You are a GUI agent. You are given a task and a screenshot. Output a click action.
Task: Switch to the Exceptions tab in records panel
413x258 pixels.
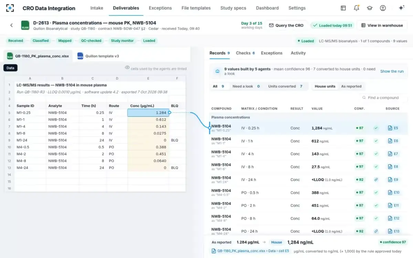(x=272, y=53)
